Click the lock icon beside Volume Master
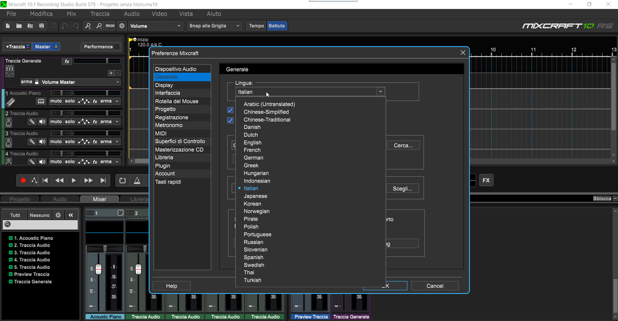Viewport: 618px width, 321px height. 36,82
